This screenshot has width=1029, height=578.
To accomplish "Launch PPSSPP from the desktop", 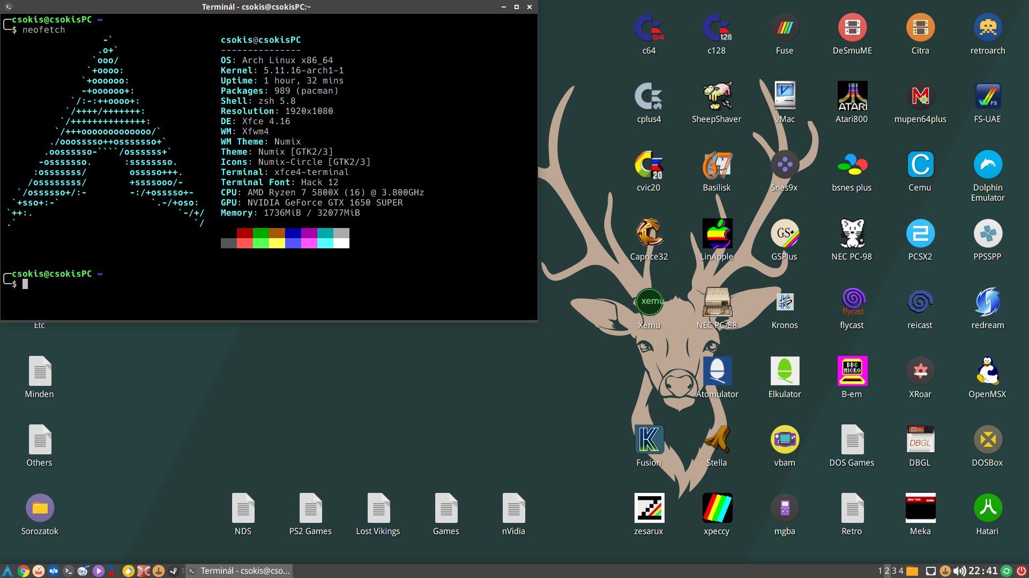I will click(988, 233).
